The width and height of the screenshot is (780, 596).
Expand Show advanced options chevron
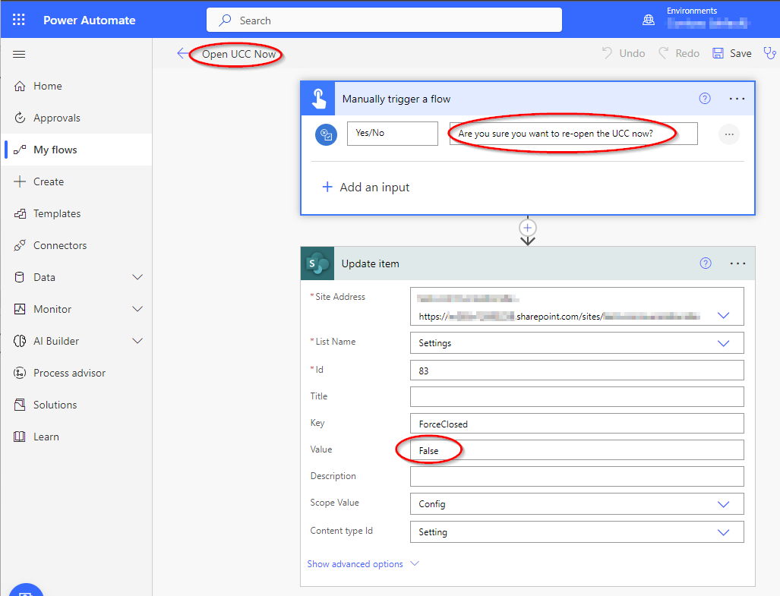tap(415, 563)
